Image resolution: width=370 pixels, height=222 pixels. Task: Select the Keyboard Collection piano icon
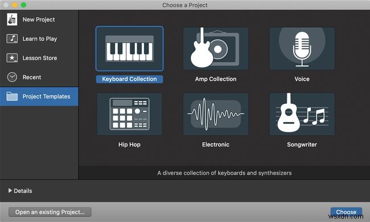tap(129, 49)
